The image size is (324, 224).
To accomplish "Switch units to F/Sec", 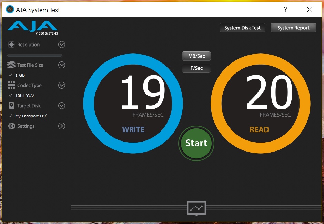I will (196, 68).
